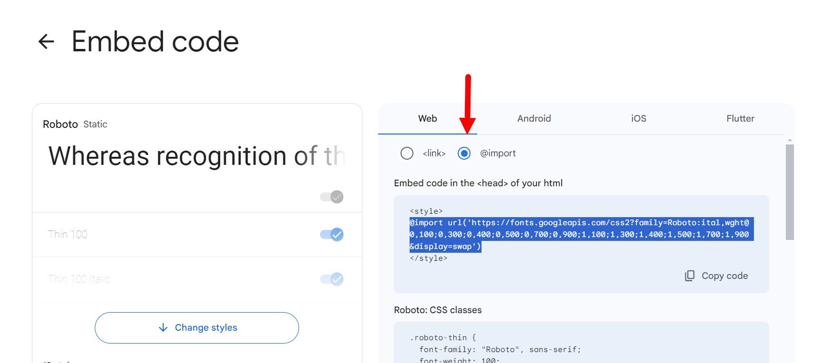
Task: Click the embed panel vertical scrollbar thumb
Action: (x=790, y=192)
